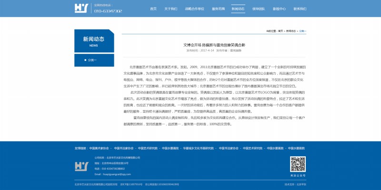This screenshot has height=190, width=381.
Task: Click the 关注公众号 label under the QR code
Action: [x=298, y=175]
